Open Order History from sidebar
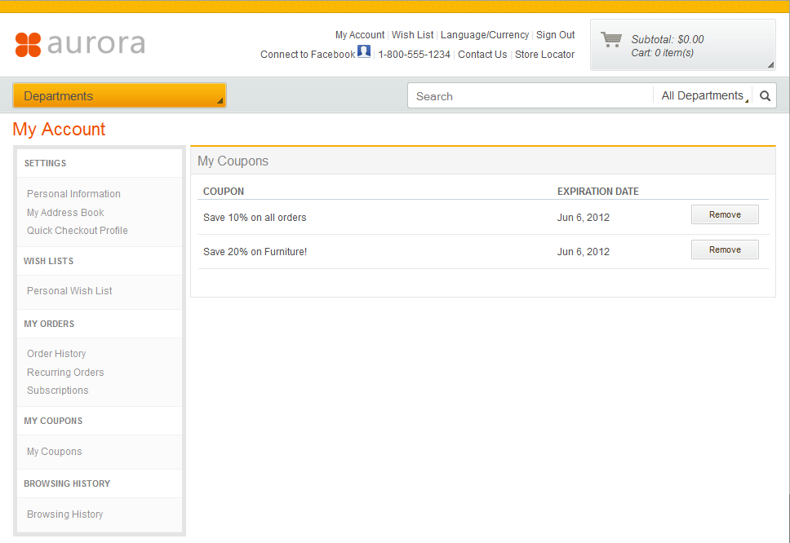The width and height of the screenshot is (790, 543). point(56,354)
